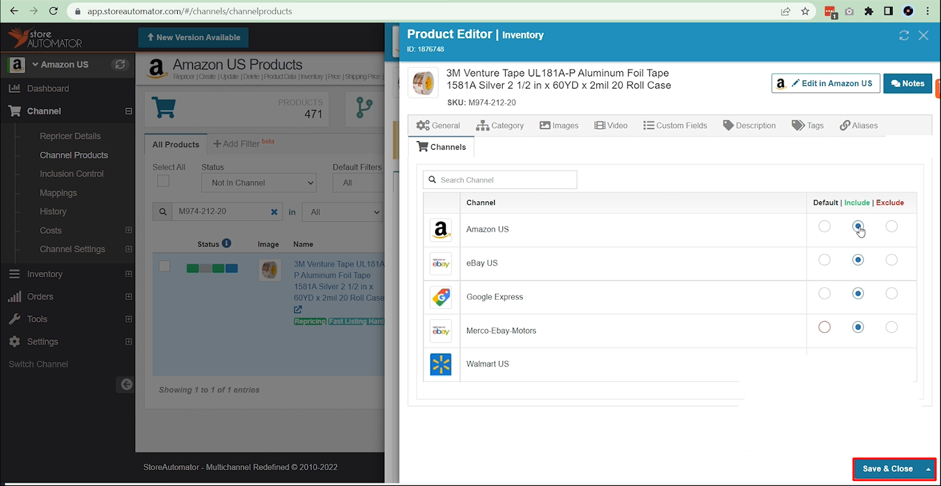The height and width of the screenshot is (486, 941).
Task: Open the Amazon US channel switcher dropdown
Action: (x=60, y=65)
